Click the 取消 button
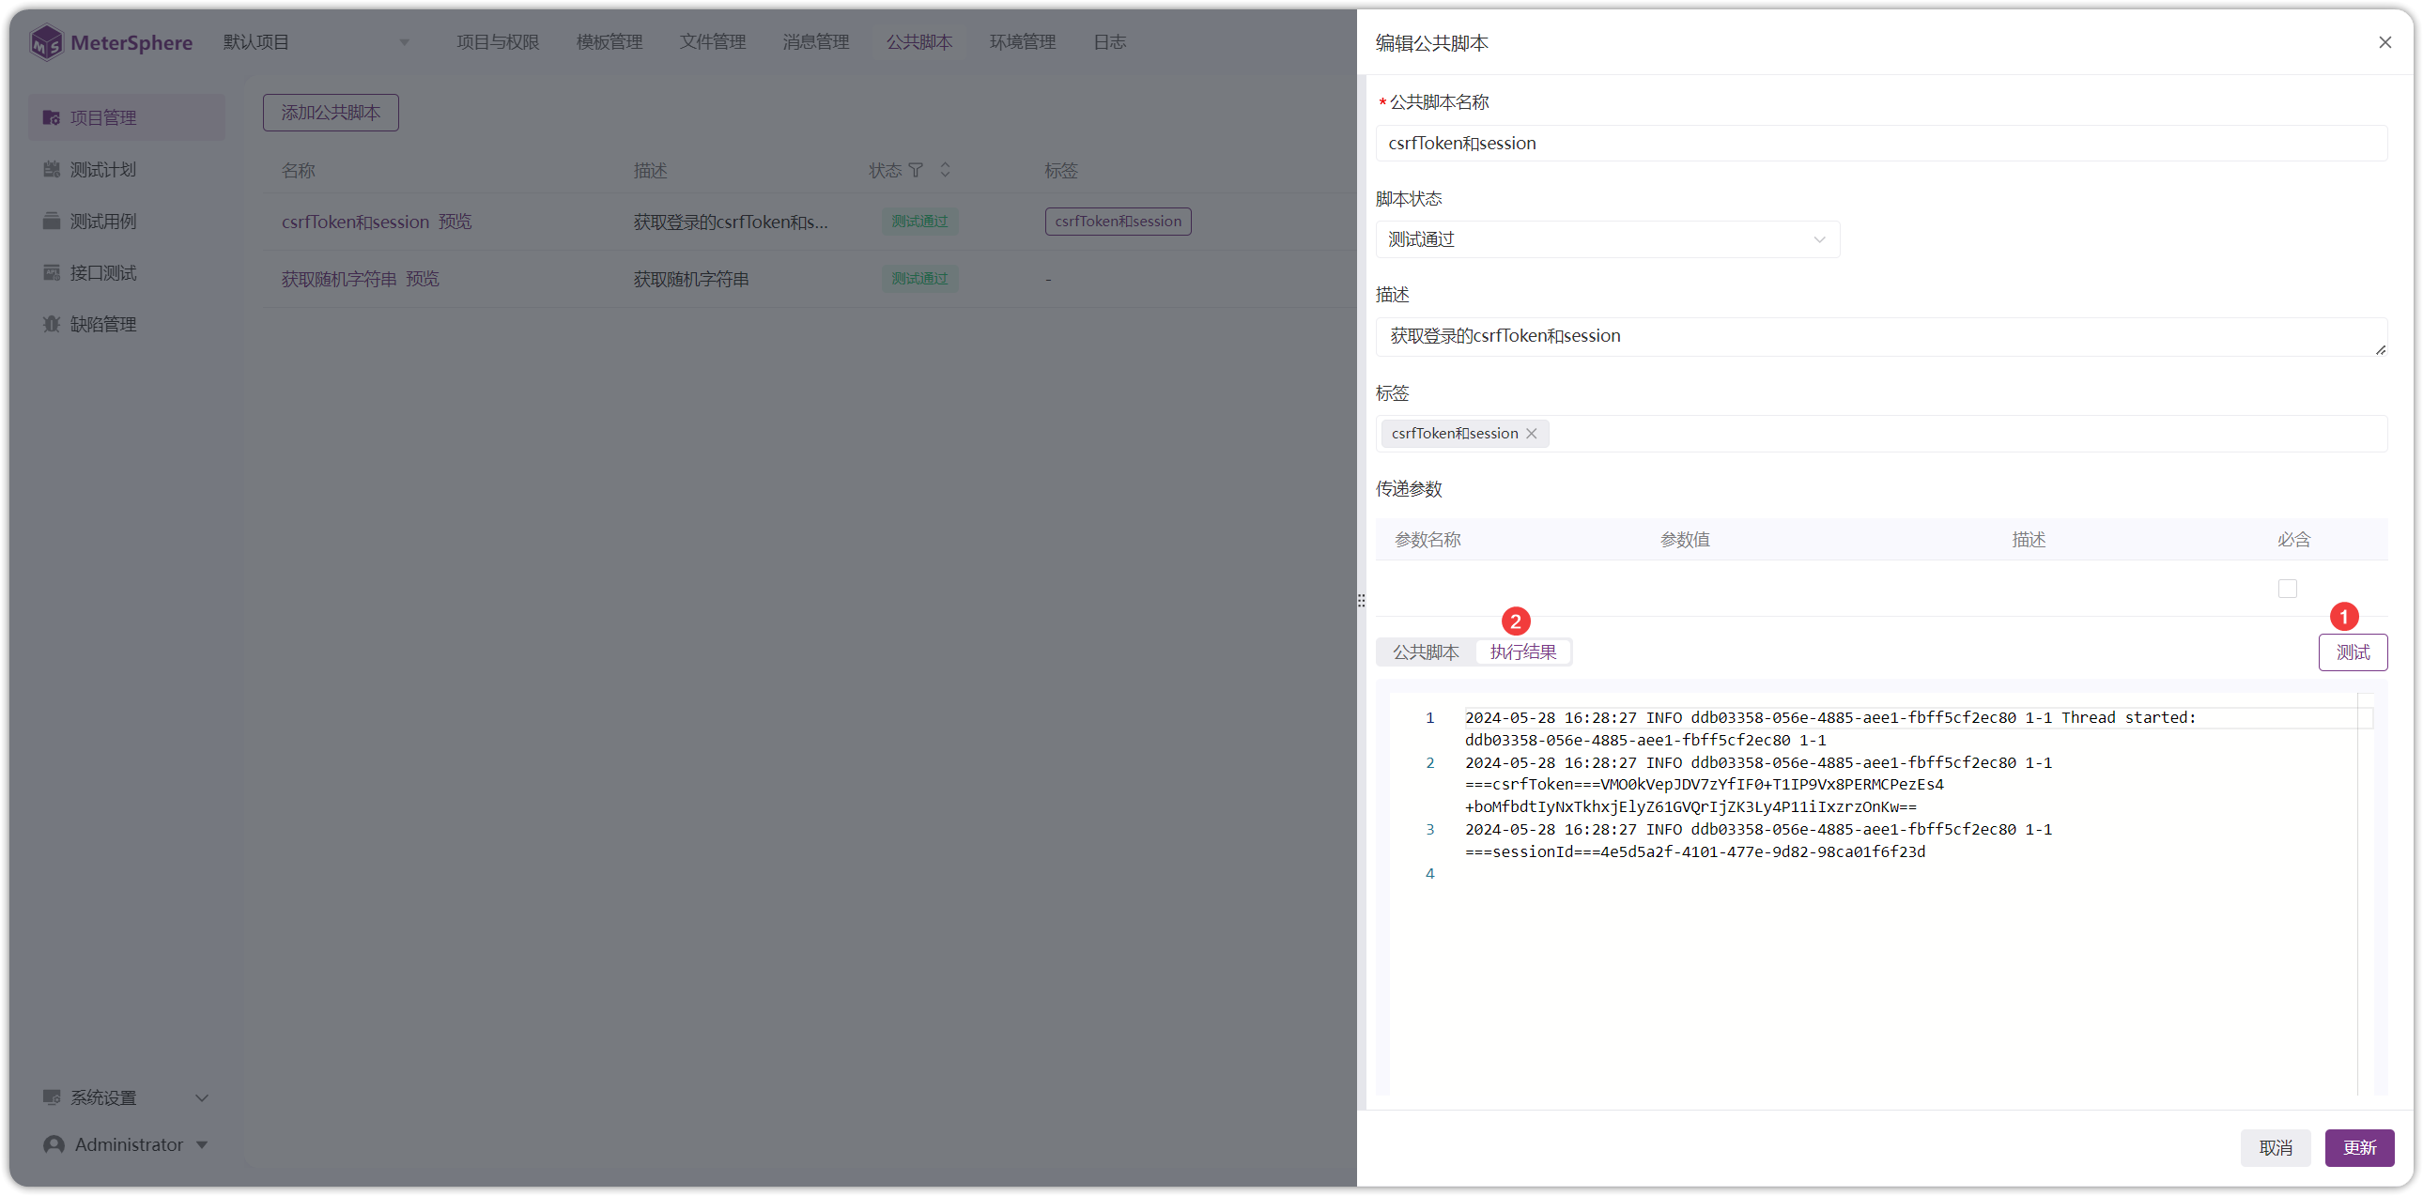Viewport: 2423px width, 1196px height. [x=2276, y=1148]
